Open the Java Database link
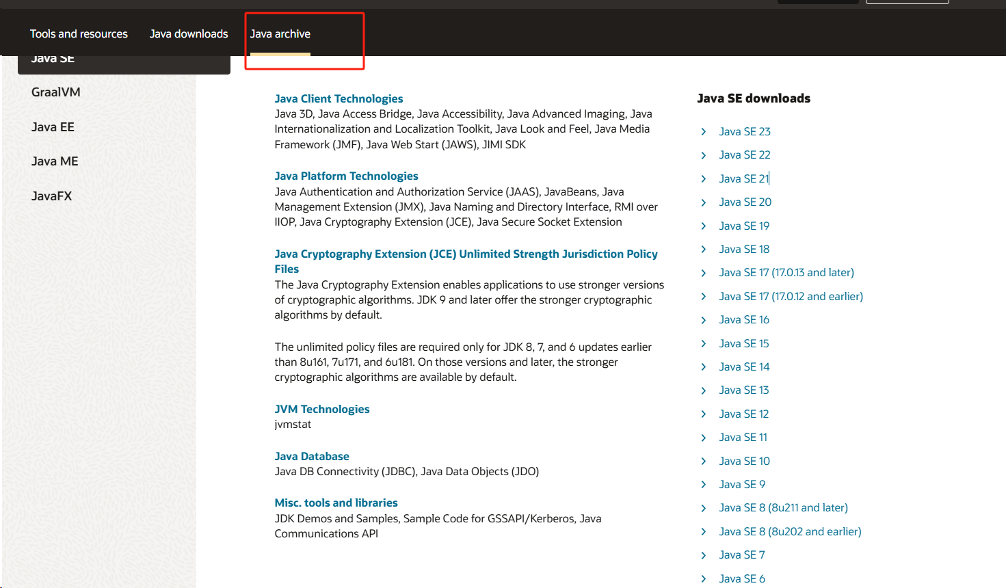 click(x=312, y=456)
